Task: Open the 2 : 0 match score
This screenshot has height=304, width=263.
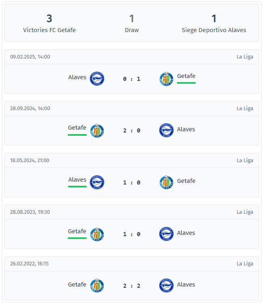Action: point(131,130)
